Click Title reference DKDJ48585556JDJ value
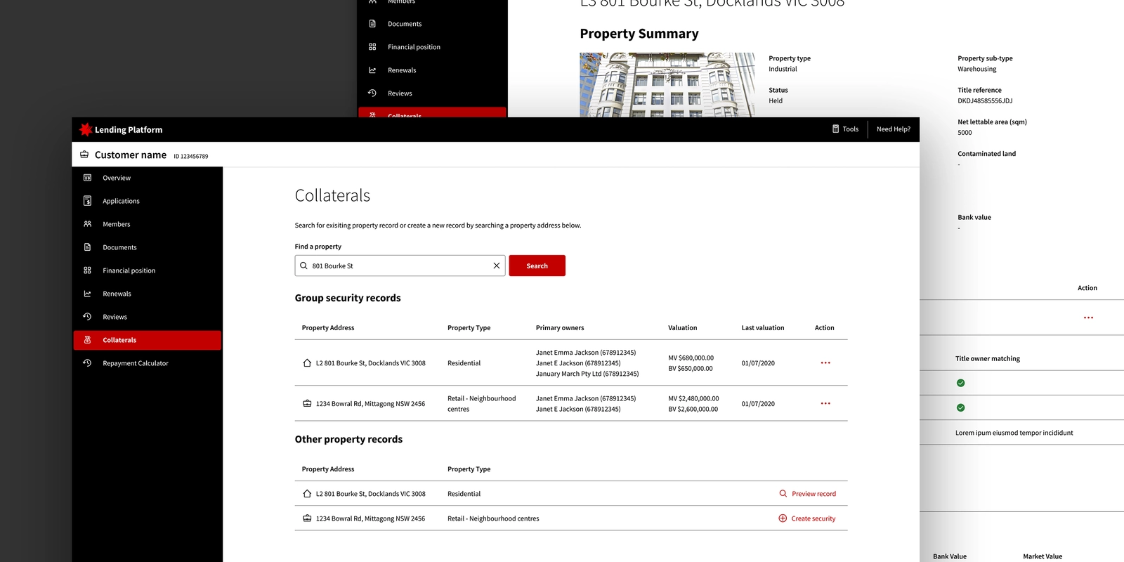 [x=985, y=101]
